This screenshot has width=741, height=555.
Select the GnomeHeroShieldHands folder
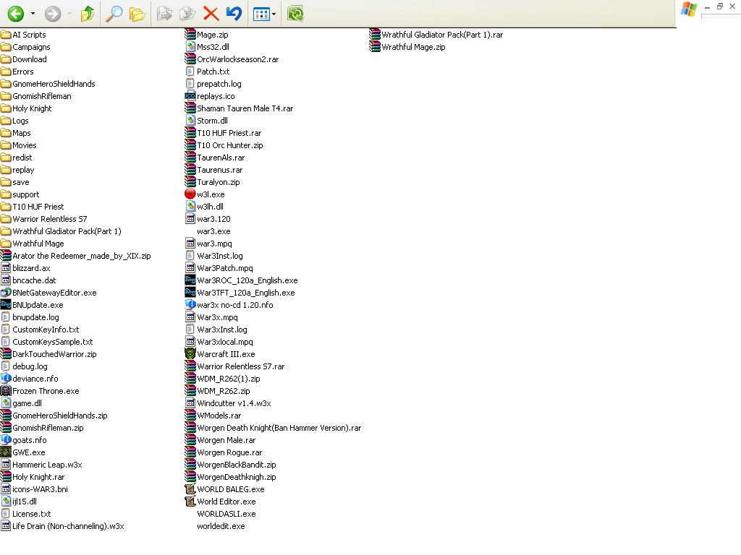click(x=48, y=84)
